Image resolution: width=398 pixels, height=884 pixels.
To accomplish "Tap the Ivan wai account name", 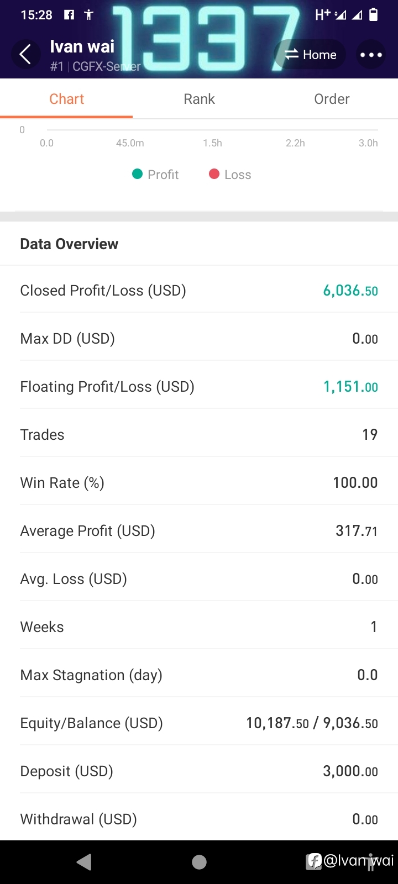I will tap(82, 46).
